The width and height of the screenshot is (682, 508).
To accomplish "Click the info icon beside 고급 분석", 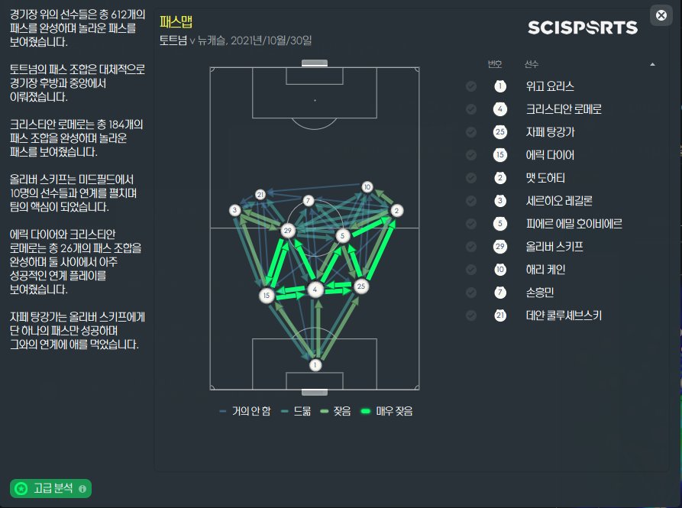I will (x=82, y=488).
